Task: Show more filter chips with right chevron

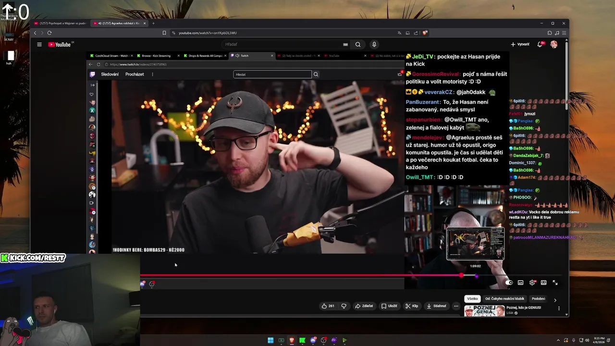Action: 555,299
